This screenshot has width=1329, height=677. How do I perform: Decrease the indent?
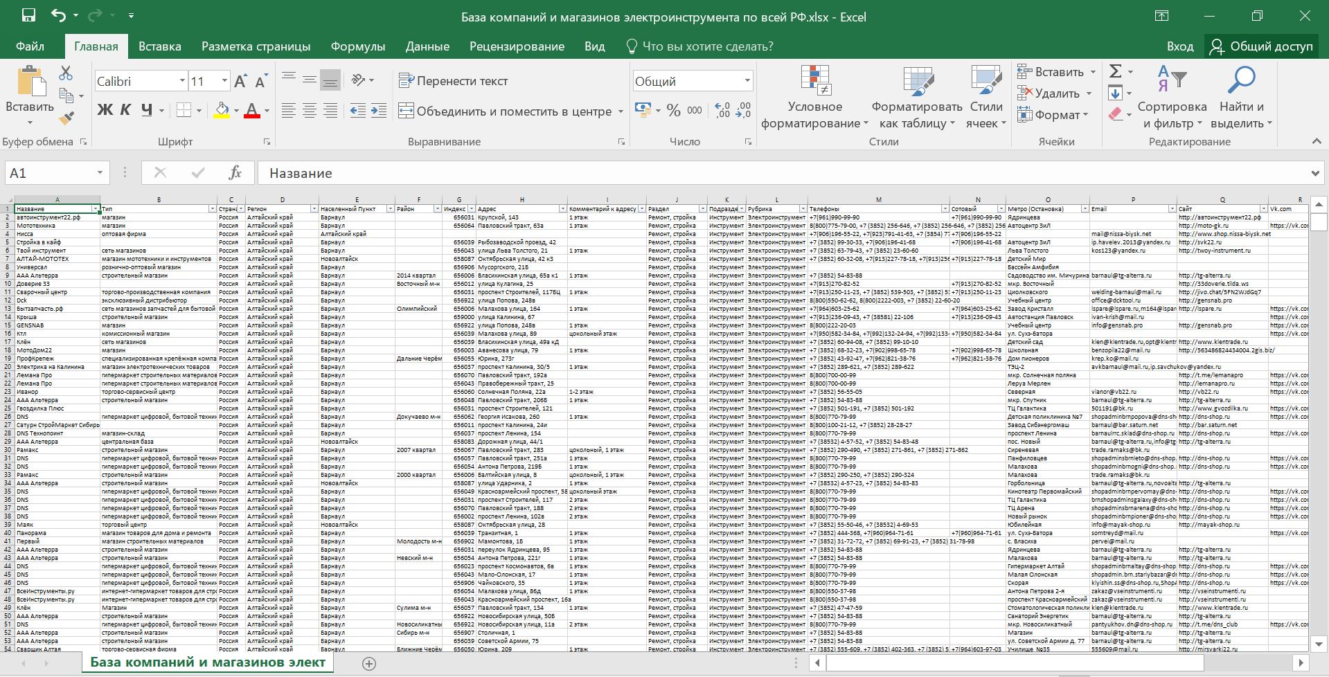(x=358, y=110)
